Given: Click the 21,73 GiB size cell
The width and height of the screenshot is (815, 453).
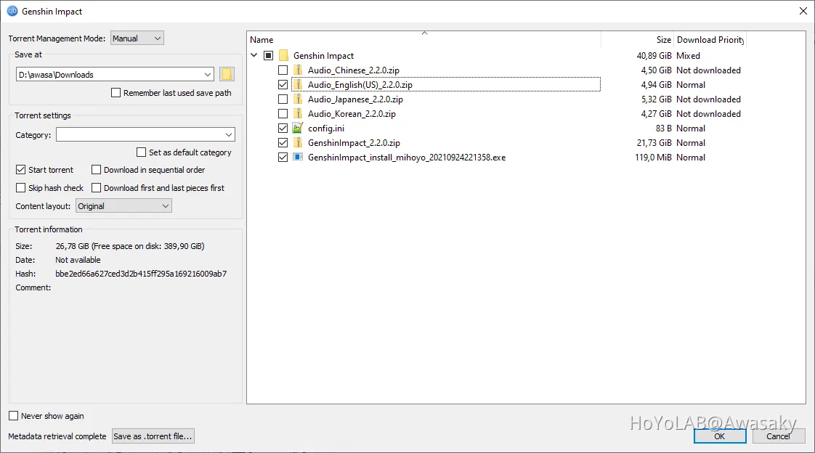Looking at the screenshot, I should [654, 143].
